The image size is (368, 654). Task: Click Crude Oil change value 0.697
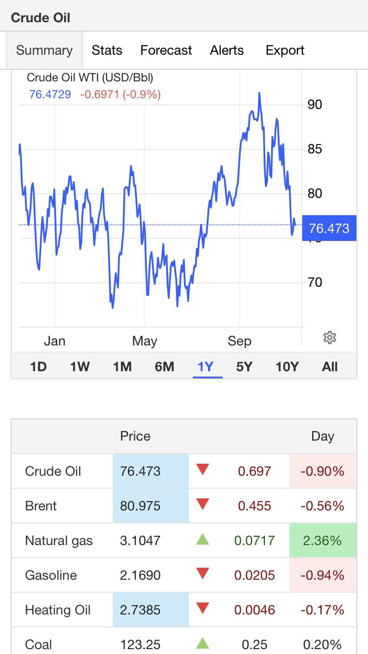255,471
